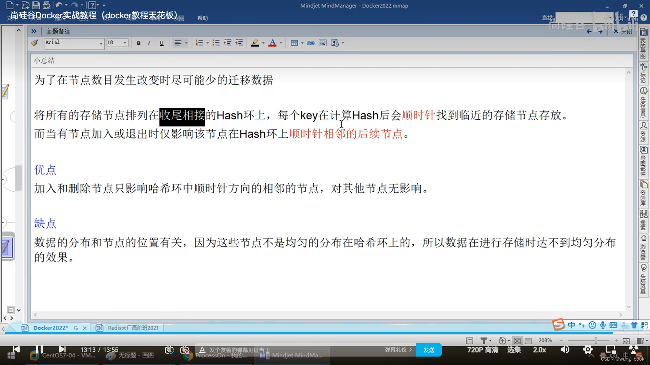Insert a numbered list
The image size is (650, 365).
[x=199, y=43]
